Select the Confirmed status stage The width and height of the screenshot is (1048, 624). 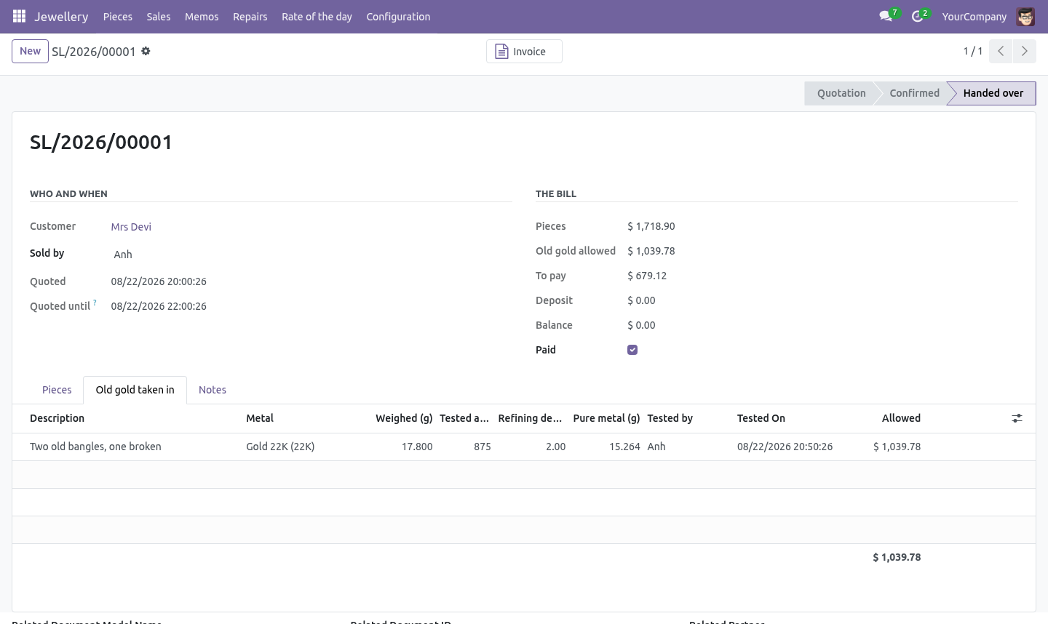[x=914, y=93]
